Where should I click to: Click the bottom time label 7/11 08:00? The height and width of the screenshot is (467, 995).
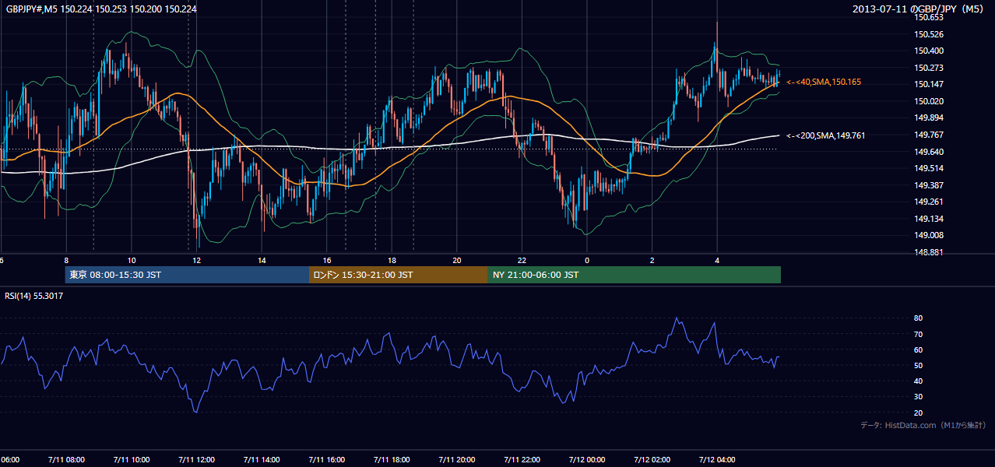tap(66, 459)
